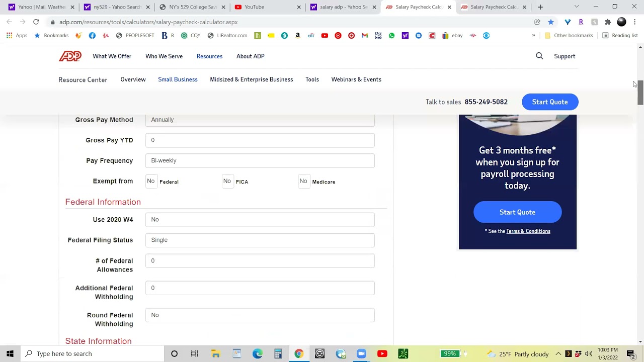Open the Calculator app in the taskbar
Viewport: 644px width, 362px height.
pos(278,353)
